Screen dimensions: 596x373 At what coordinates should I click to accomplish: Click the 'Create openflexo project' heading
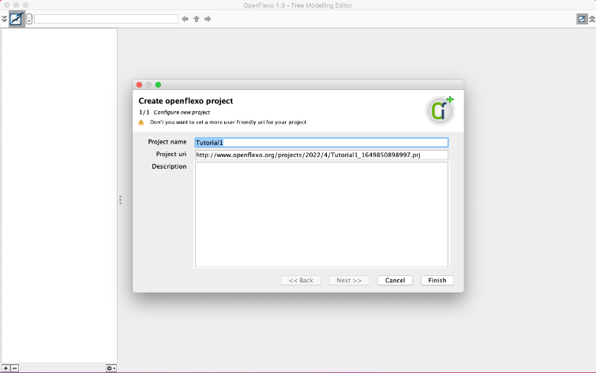click(x=186, y=101)
